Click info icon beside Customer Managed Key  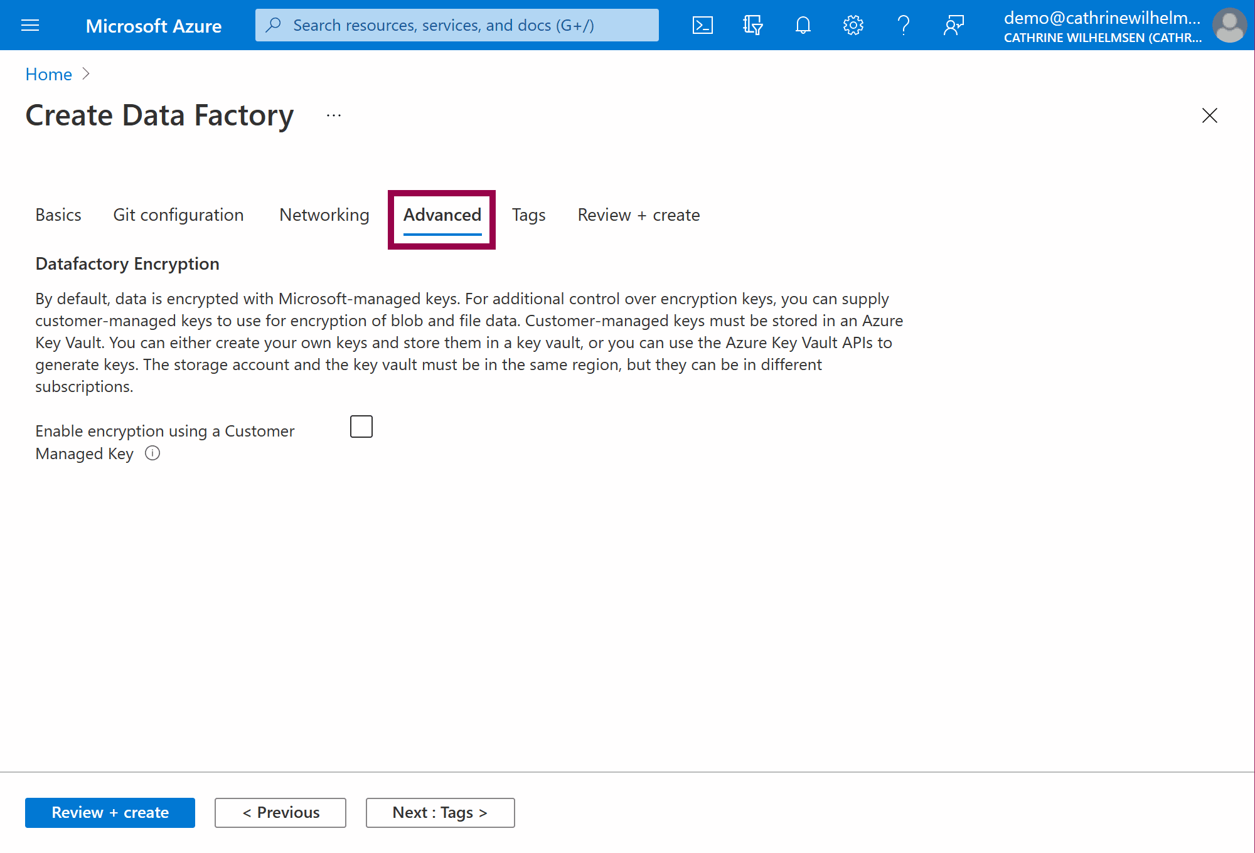[152, 453]
